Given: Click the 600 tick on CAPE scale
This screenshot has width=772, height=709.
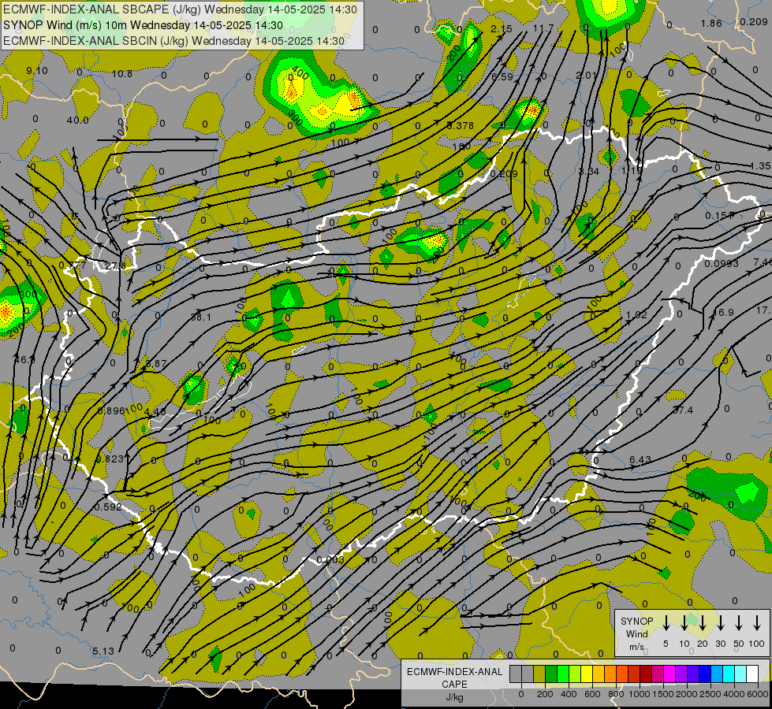Looking at the screenshot, I should pos(592,694).
